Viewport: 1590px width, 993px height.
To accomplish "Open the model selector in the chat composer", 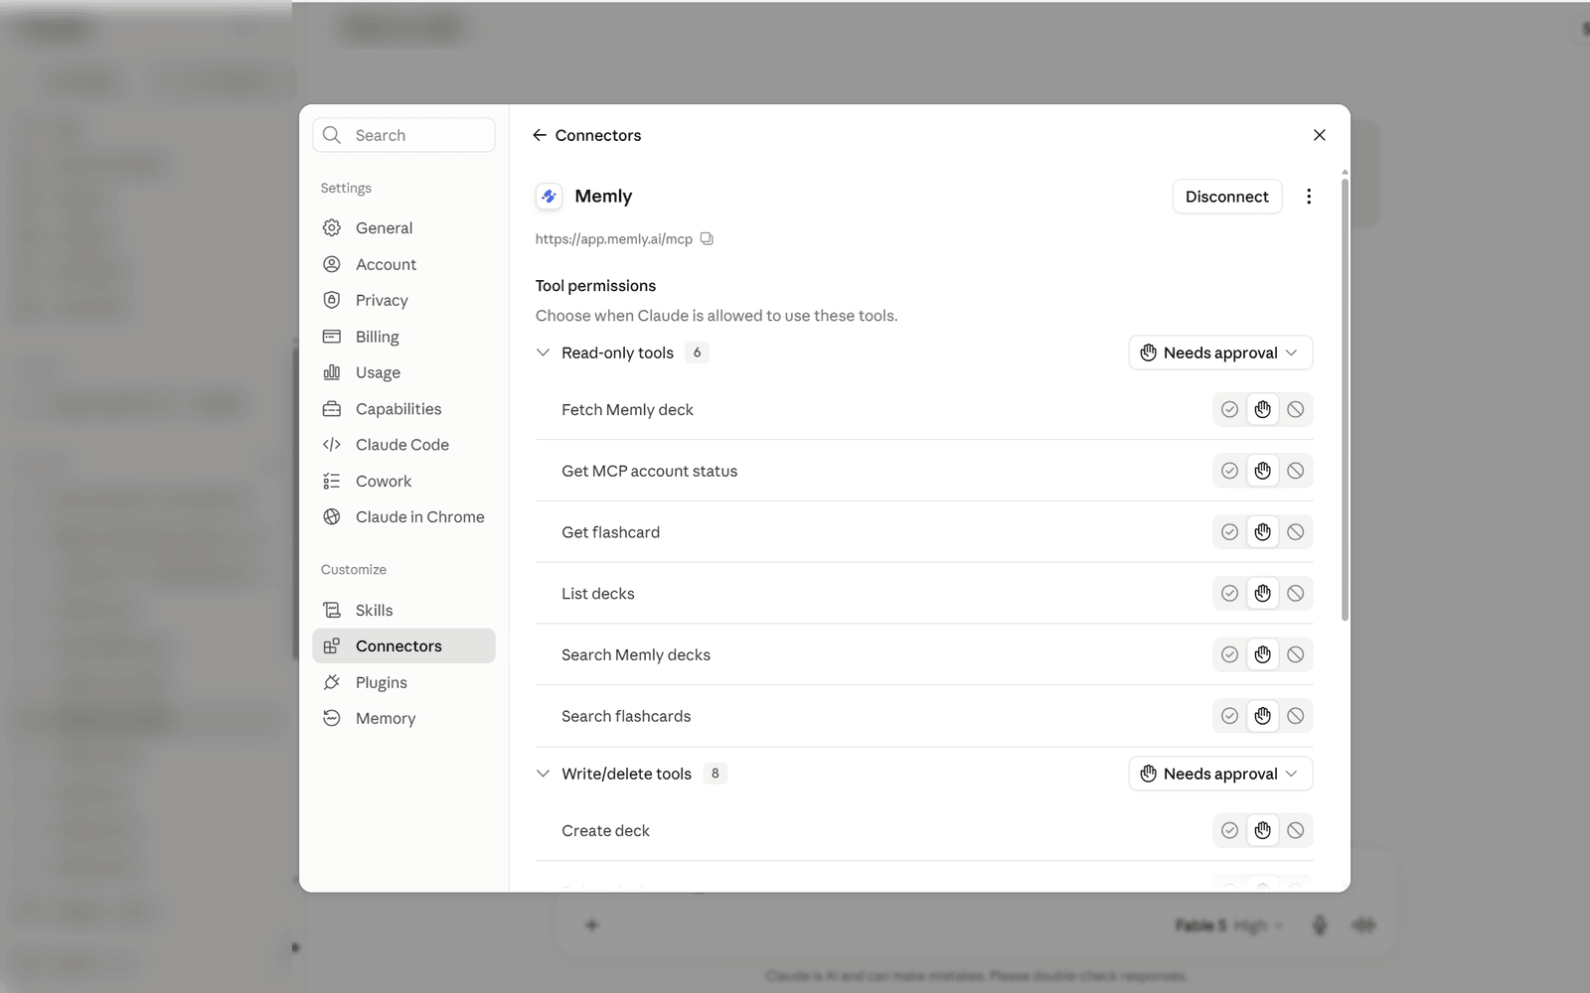I will 1229,925.
